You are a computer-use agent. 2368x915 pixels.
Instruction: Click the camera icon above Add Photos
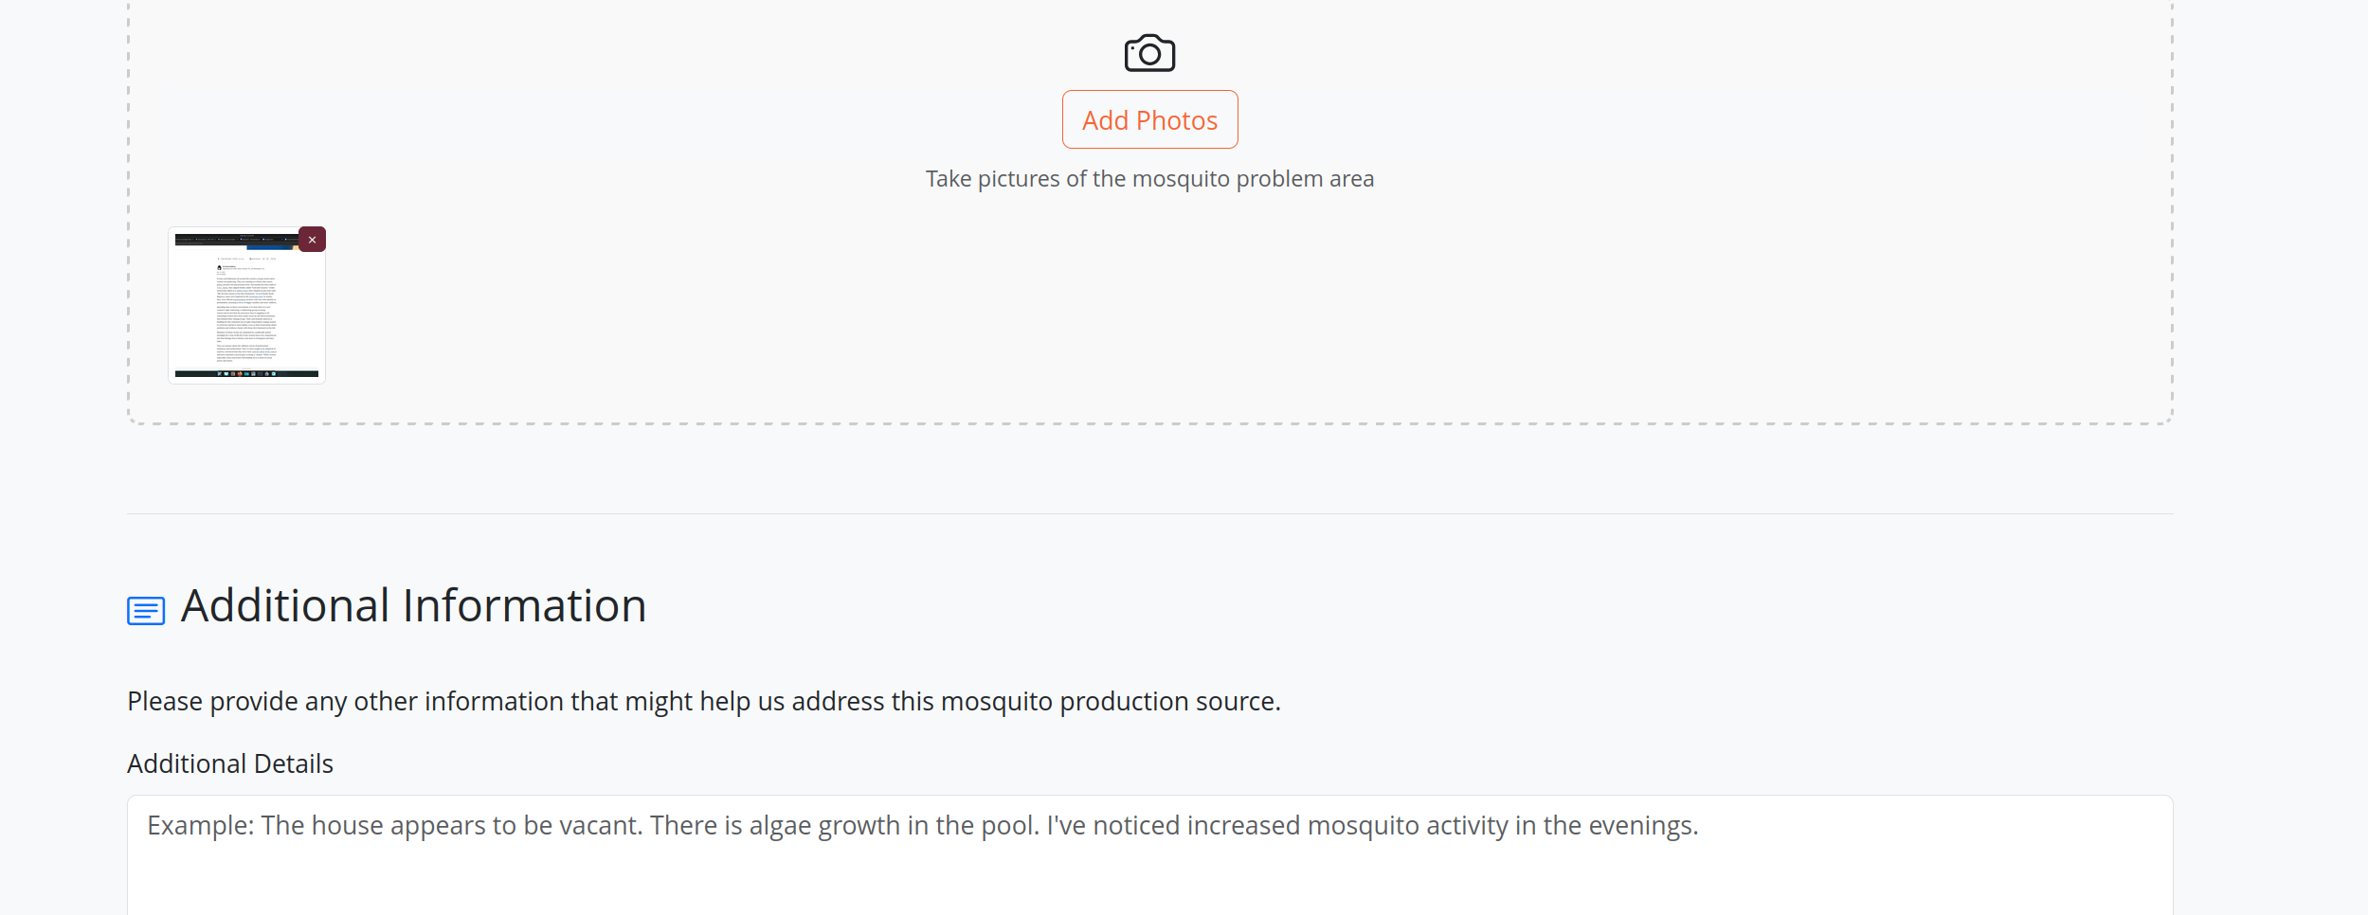pos(1149,53)
